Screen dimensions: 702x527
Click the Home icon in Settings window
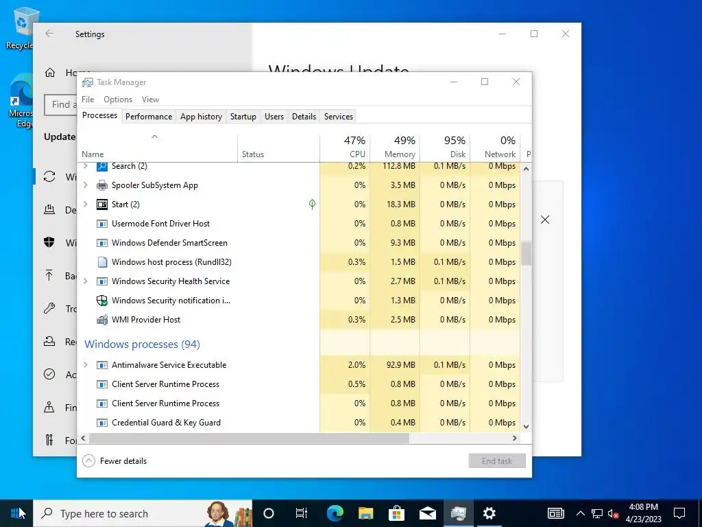pos(49,73)
